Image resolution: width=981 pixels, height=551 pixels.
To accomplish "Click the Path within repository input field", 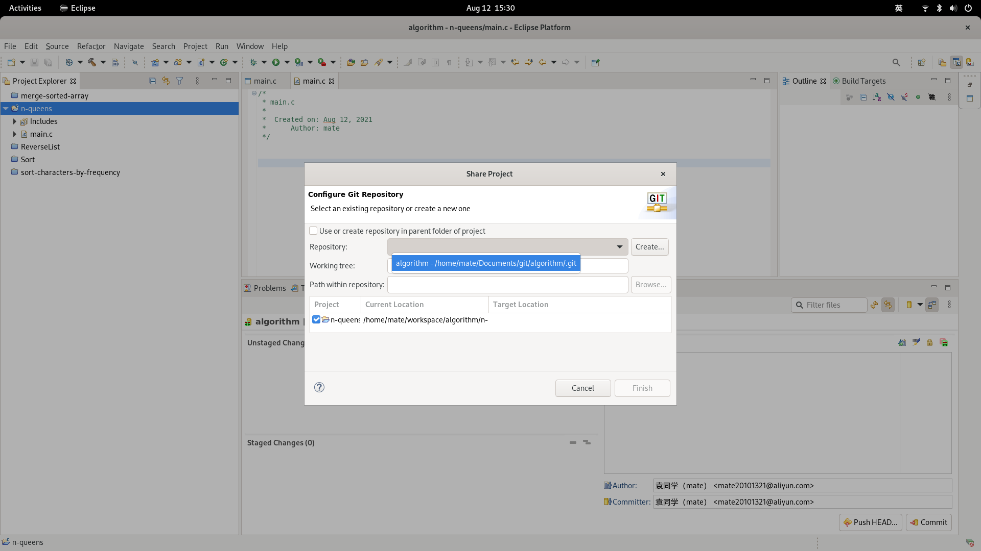I will click(508, 285).
